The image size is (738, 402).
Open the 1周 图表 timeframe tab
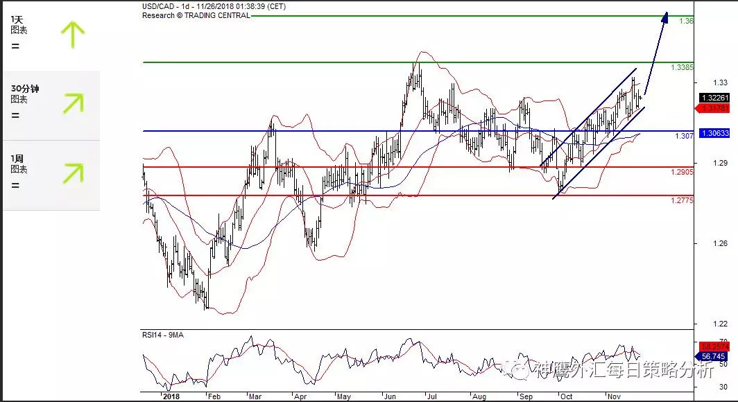tap(19, 164)
